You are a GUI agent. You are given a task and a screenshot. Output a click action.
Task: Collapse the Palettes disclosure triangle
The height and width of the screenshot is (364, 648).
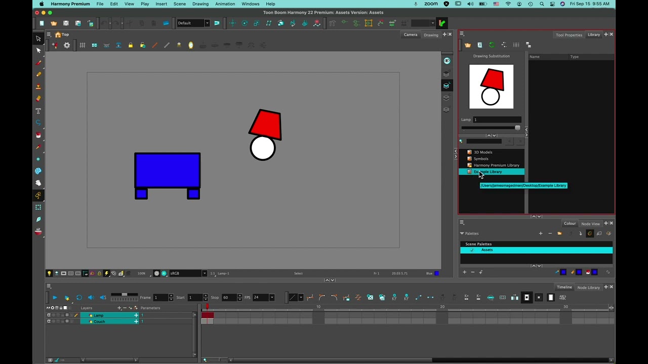(462, 234)
